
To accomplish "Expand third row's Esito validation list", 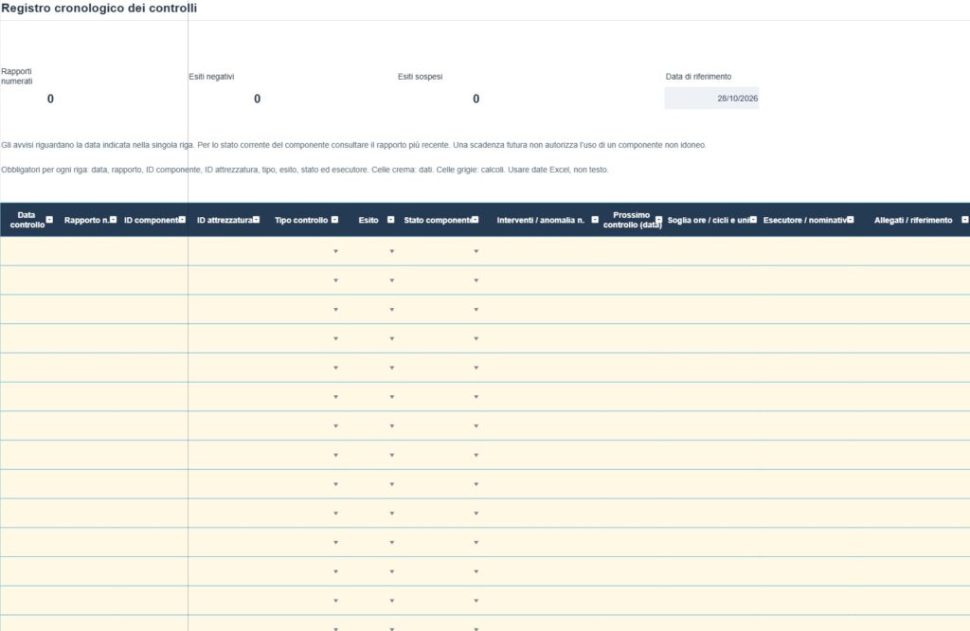I will (392, 310).
